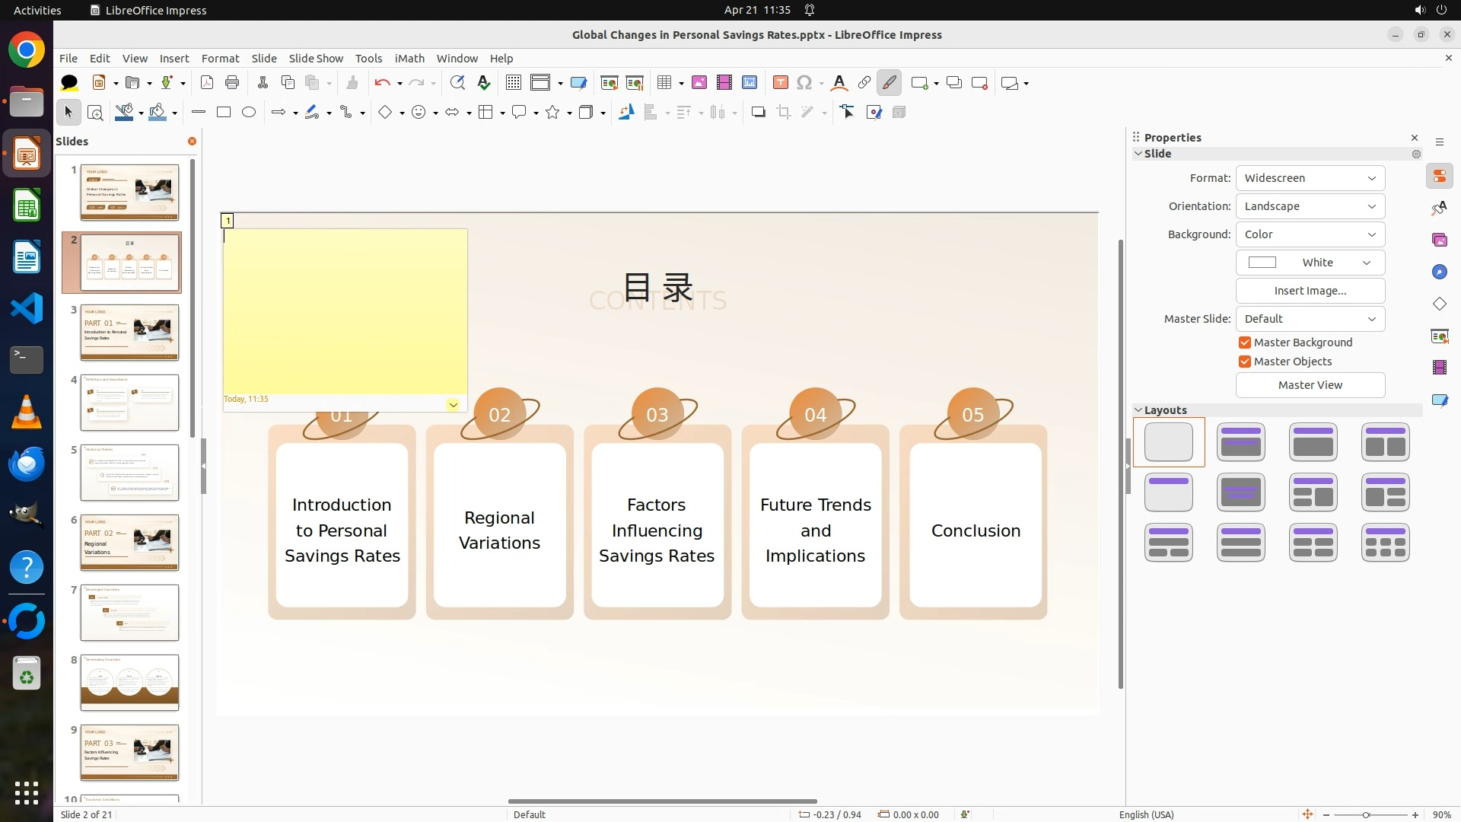Open the Navigator sidebar icon

[x=1439, y=272]
